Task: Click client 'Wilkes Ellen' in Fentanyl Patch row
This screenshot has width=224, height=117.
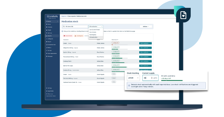Action: (x=100, y=61)
